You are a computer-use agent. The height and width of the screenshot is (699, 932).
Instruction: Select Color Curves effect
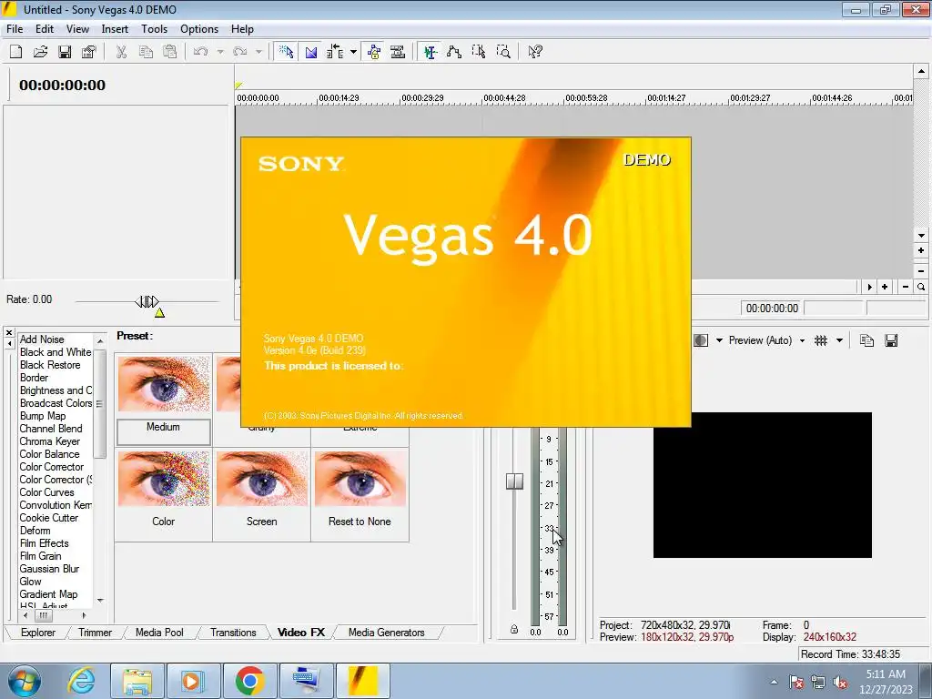tap(46, 492)
